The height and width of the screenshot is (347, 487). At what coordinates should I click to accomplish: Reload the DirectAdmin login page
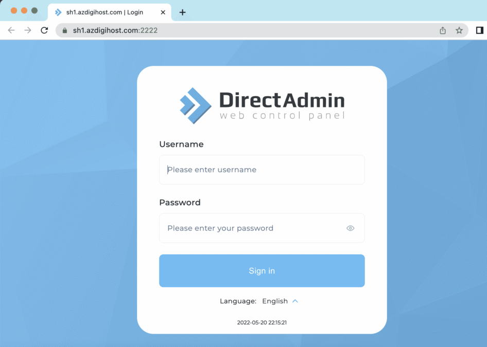44,30
